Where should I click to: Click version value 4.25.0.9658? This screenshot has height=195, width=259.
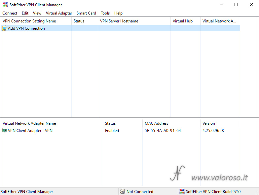tap(213, 131)
